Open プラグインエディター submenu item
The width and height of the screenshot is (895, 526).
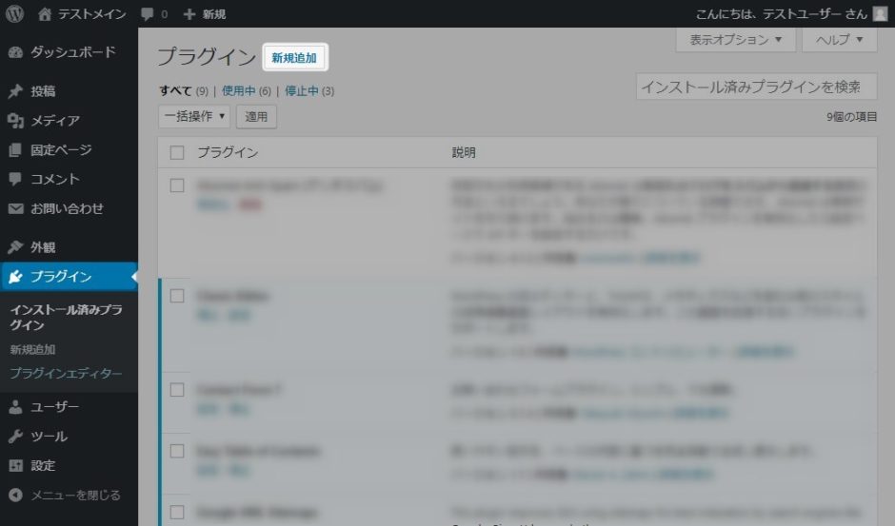[x=66, y=374]
